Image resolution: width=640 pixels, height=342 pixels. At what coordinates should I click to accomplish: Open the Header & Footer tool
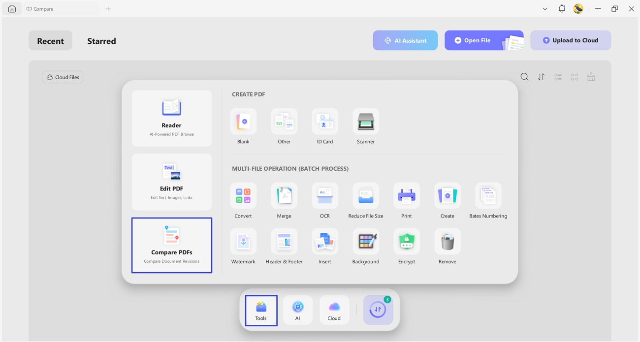(x=284, y=241)
